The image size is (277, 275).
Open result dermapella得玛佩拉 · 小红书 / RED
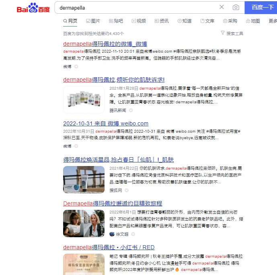point(109,247)
